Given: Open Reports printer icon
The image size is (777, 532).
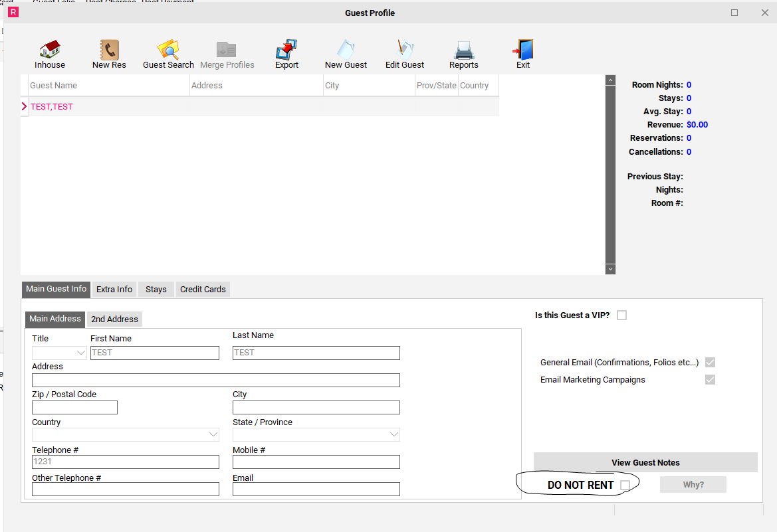Looking at the screenshot, I should [464, 50].
